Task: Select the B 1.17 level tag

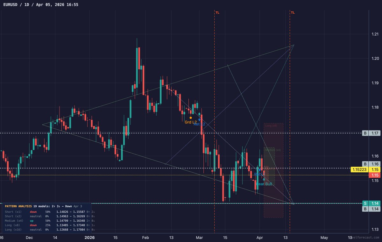Action: point(371,133)
